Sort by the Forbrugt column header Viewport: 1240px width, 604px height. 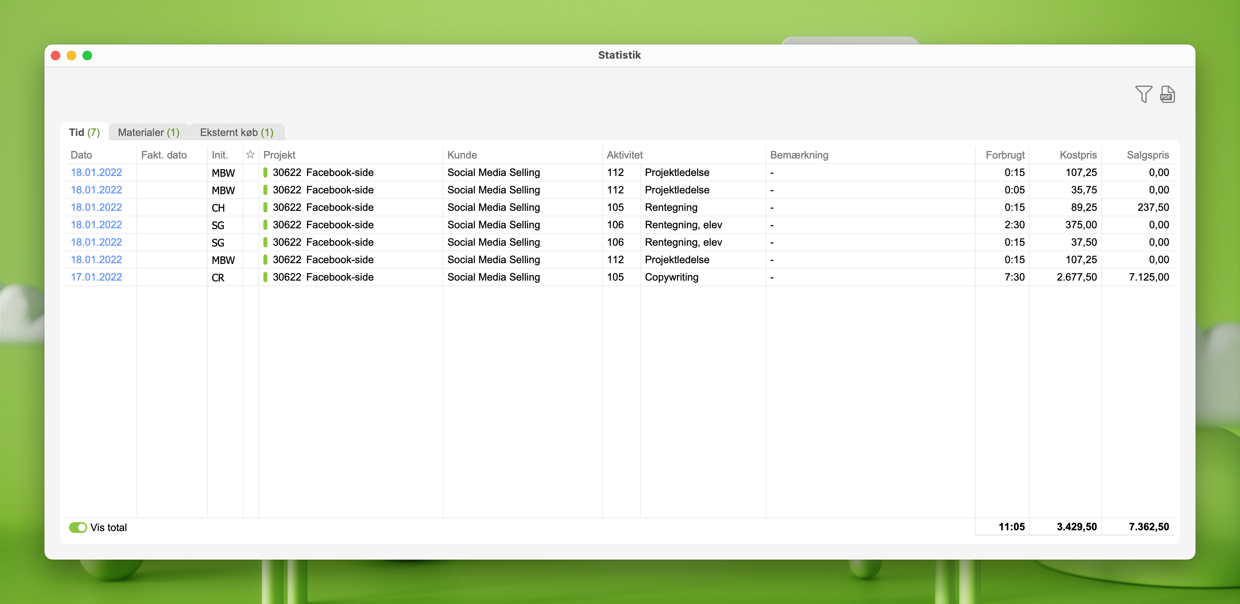tap(1005, 155)
